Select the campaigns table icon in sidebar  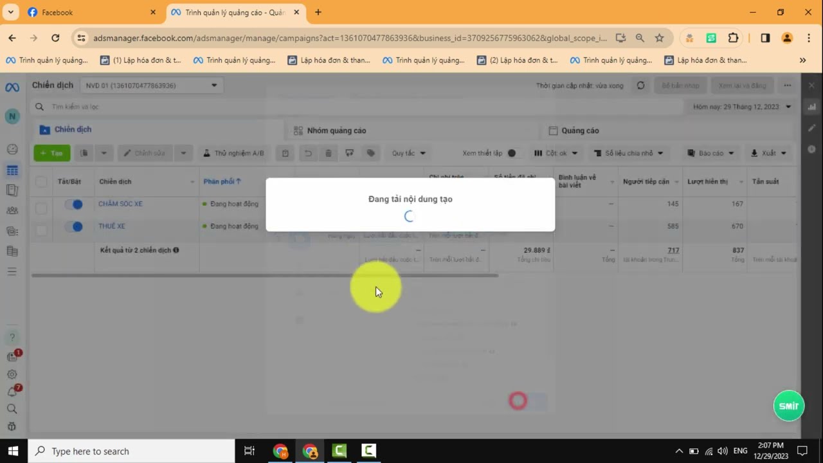pos(12,170)
